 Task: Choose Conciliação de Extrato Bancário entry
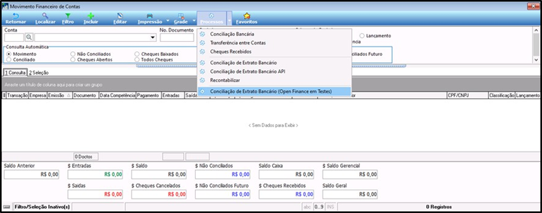tap(243, 63)
